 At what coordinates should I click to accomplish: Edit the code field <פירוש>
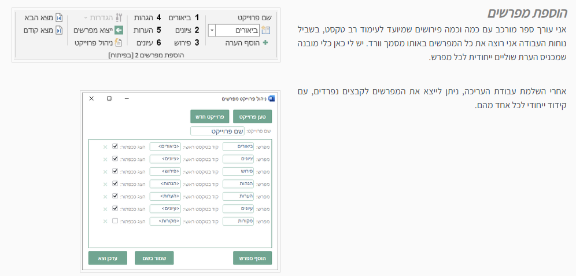tap(165, 172)
